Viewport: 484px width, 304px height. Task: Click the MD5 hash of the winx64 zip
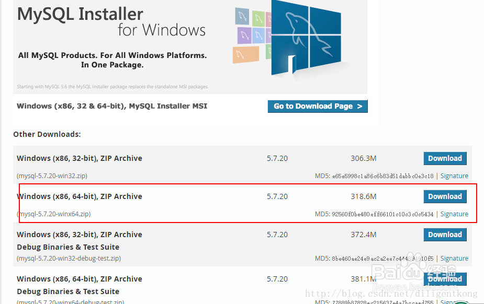point(382,214)
